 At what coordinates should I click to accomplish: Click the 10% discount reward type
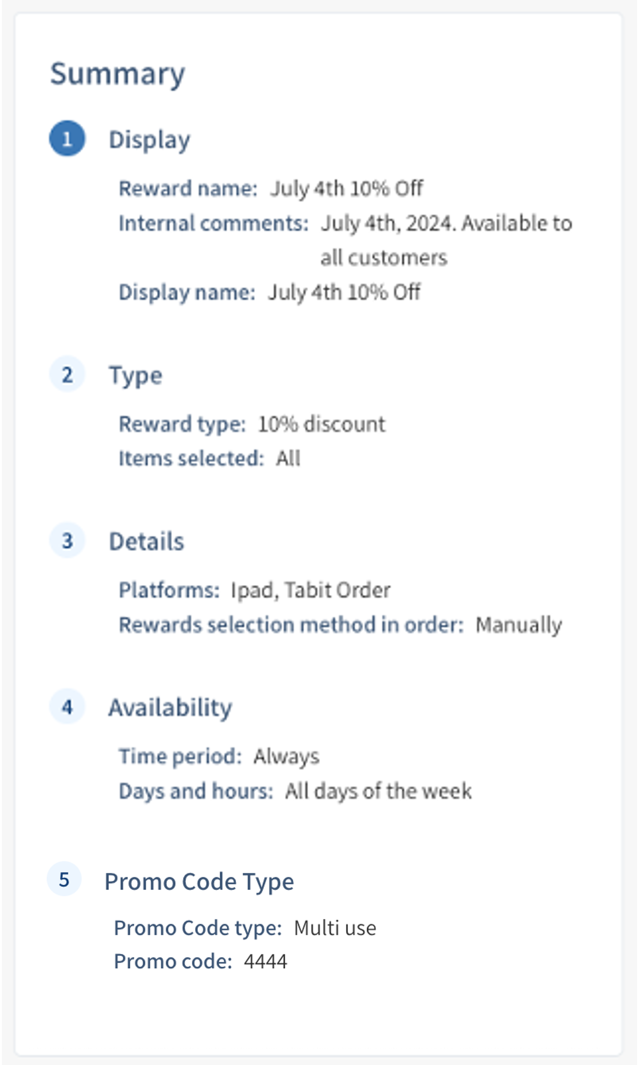coord(321,424)
